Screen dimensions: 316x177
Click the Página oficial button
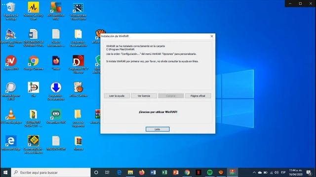pos(198,96)
